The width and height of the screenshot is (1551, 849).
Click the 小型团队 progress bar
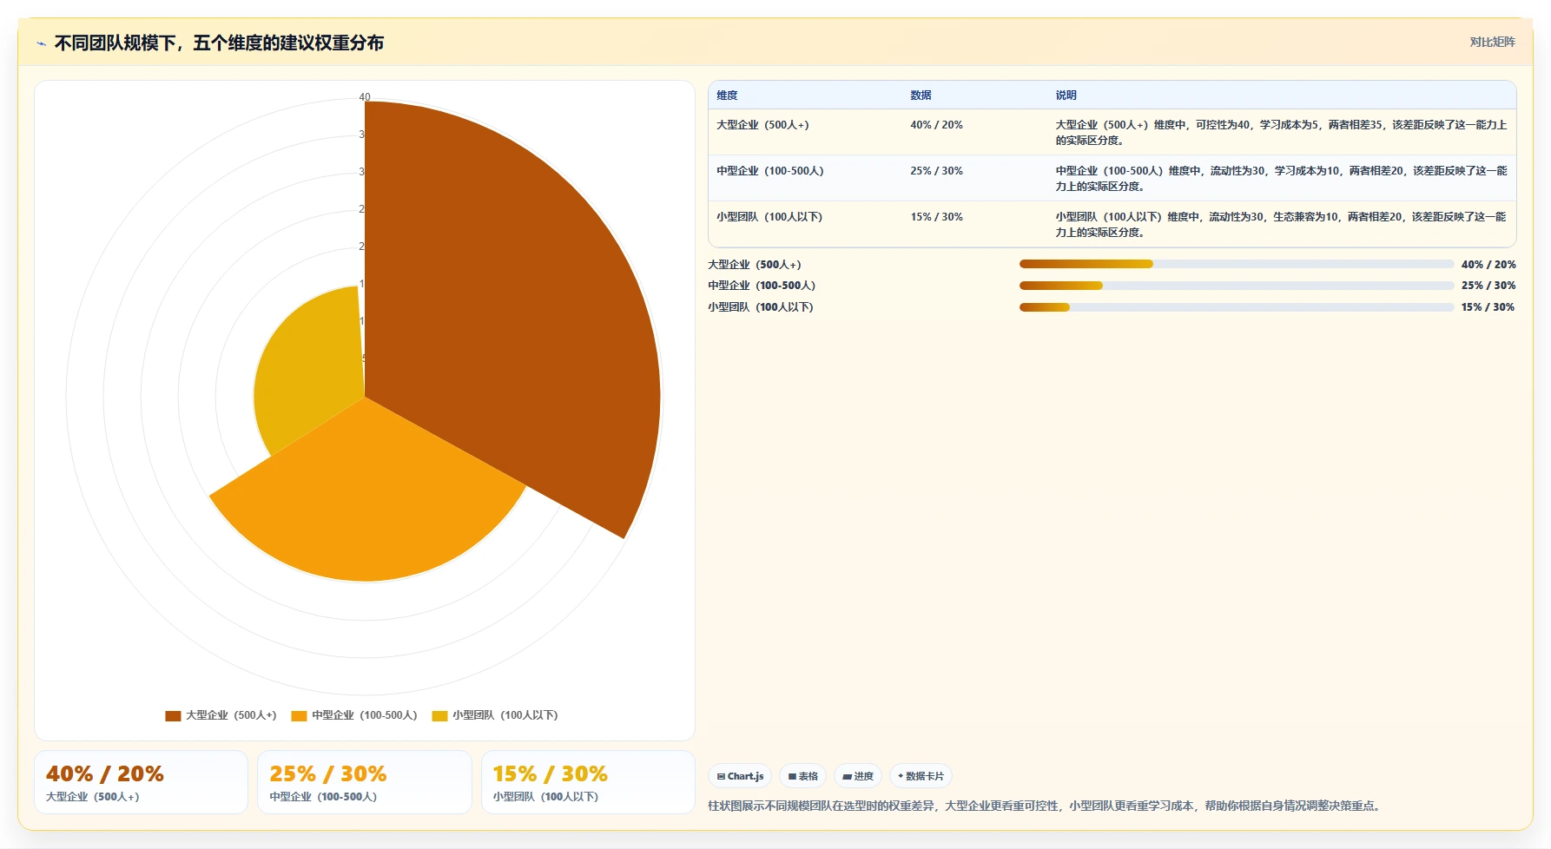pyautogui.click(x=1237, y=307)
